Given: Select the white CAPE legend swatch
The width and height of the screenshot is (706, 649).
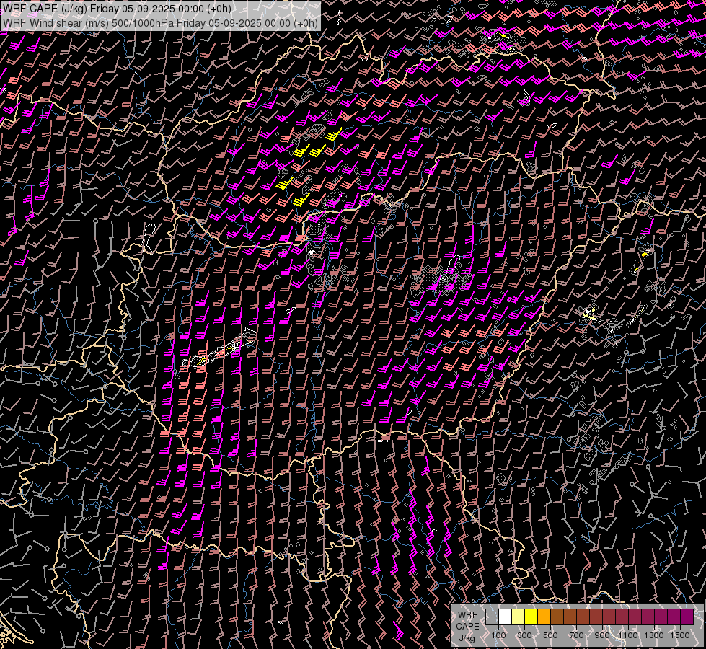Looking at the screenshot, I should click(x=506, y=617).
